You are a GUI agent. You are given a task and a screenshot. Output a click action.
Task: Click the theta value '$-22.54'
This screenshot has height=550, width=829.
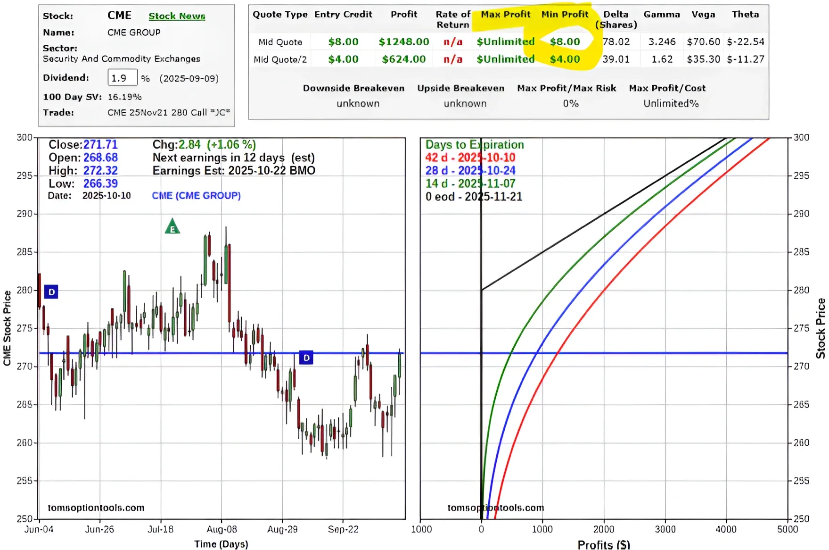click(x=746, y=42)
